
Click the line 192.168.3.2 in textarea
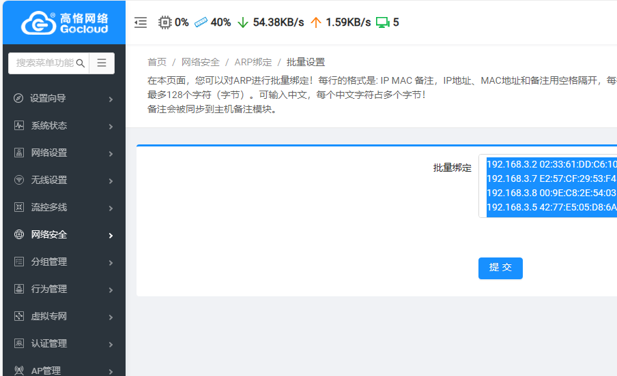(551, 164)
